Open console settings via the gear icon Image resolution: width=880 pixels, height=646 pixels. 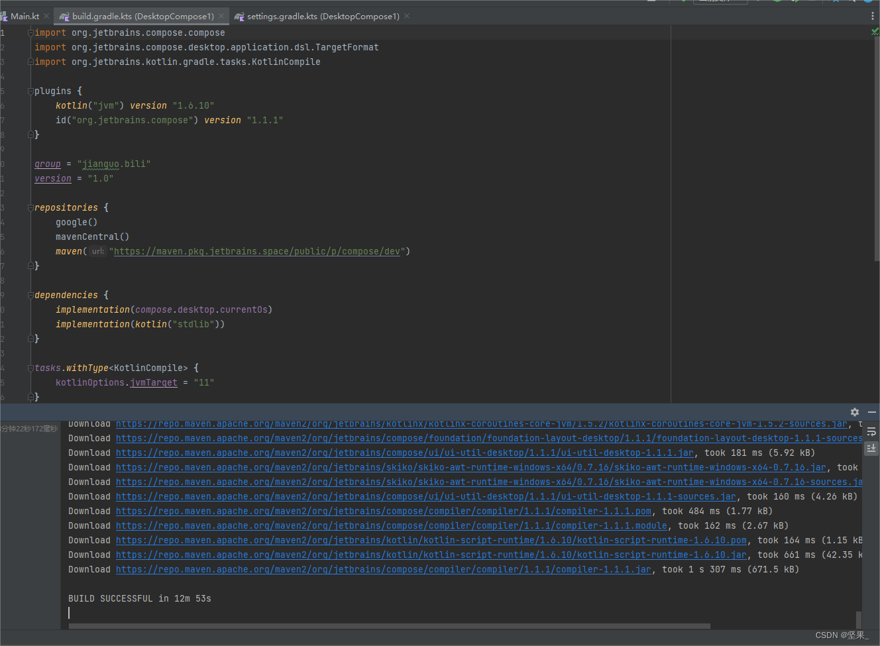click(x=854, y=411)
